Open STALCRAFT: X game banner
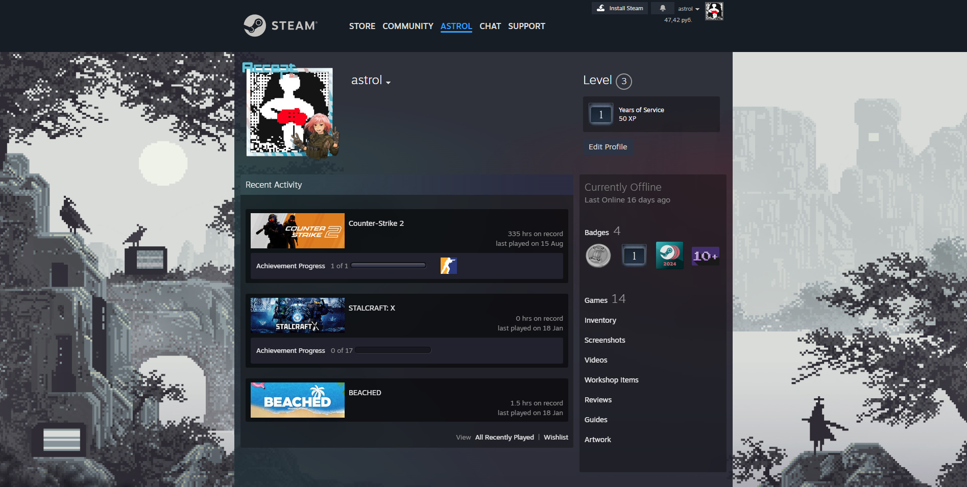 (298, 315)
